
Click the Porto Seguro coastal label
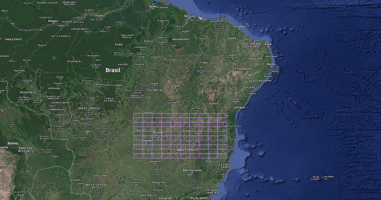(235, 139)
